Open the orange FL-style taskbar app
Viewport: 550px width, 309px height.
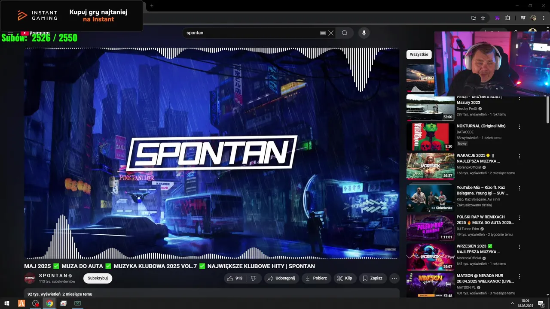[21, 303]
